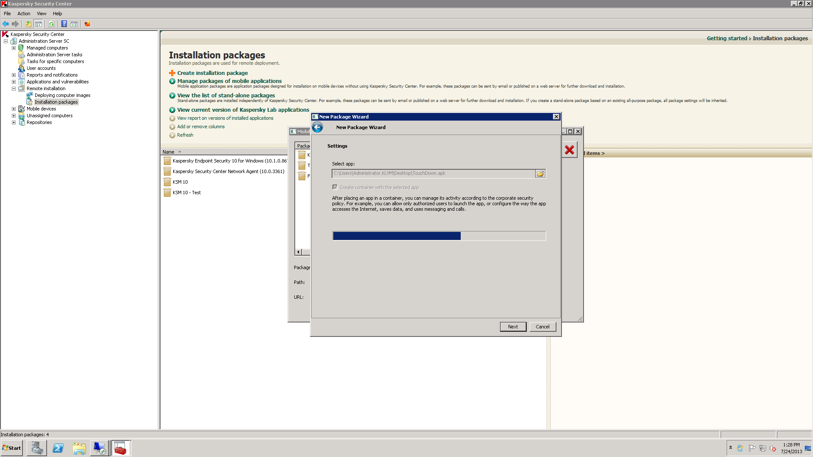The height and width of the screenshot is (457, 813).
Task: Click the blue Back toolbar arrow
Action: 6,24
